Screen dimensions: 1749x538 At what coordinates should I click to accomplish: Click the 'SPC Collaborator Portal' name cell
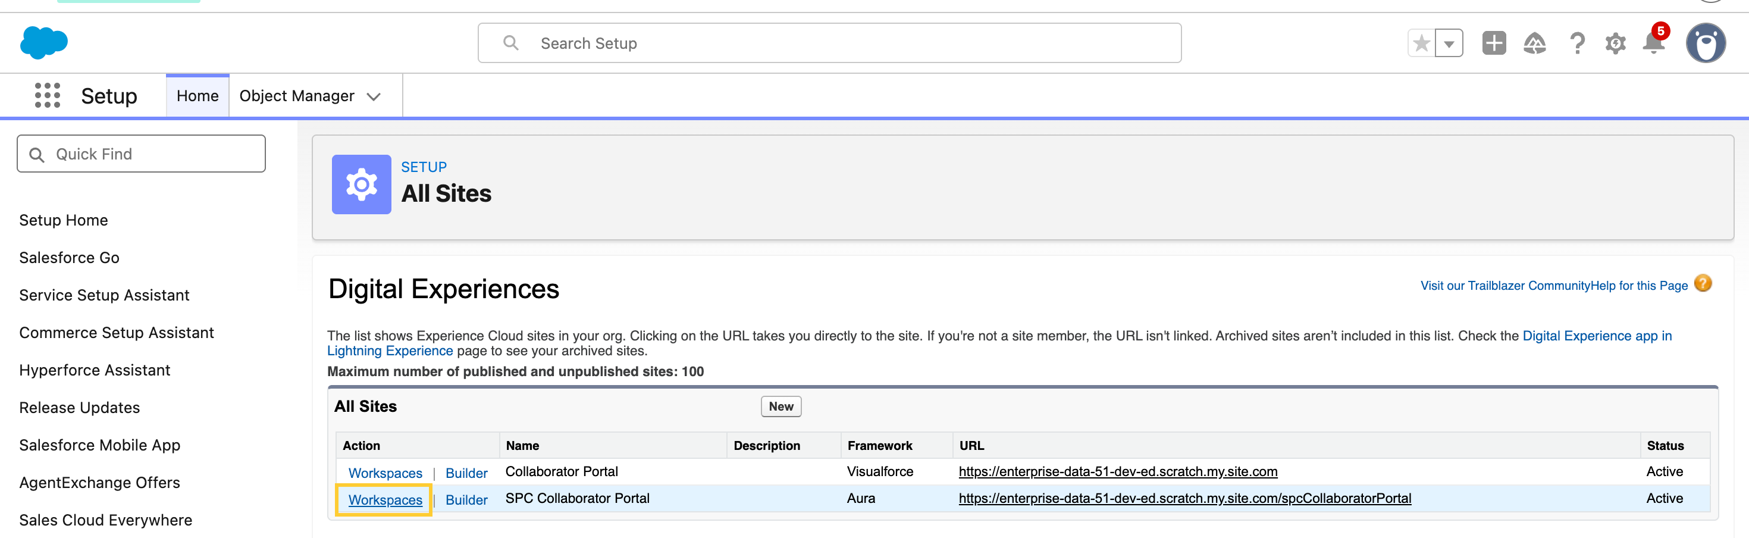tap(578, 498)
